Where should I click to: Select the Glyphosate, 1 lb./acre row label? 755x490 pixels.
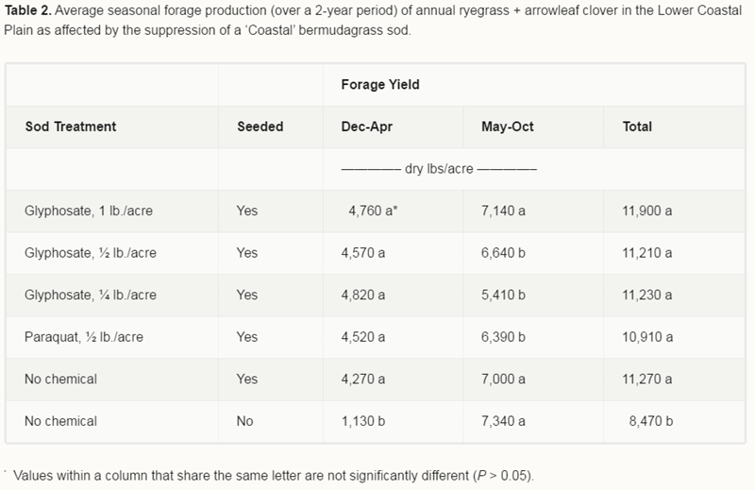(89, 211)
